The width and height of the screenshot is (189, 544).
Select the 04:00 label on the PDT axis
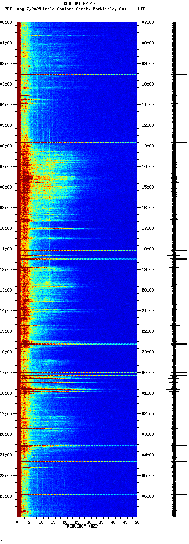pos(6,105)
